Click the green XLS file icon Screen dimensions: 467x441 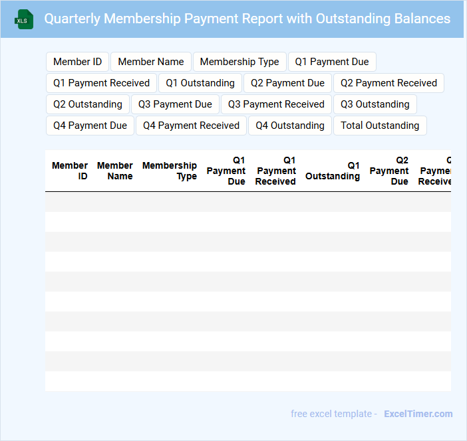(x=24, y=19)
